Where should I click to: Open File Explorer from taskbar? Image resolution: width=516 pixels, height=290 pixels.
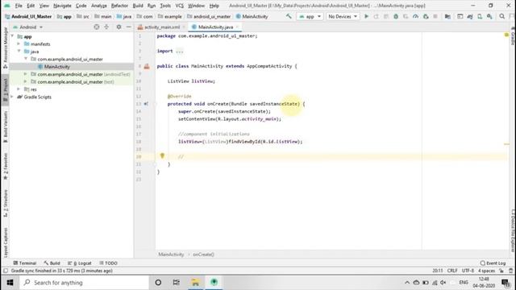[195, 283]
